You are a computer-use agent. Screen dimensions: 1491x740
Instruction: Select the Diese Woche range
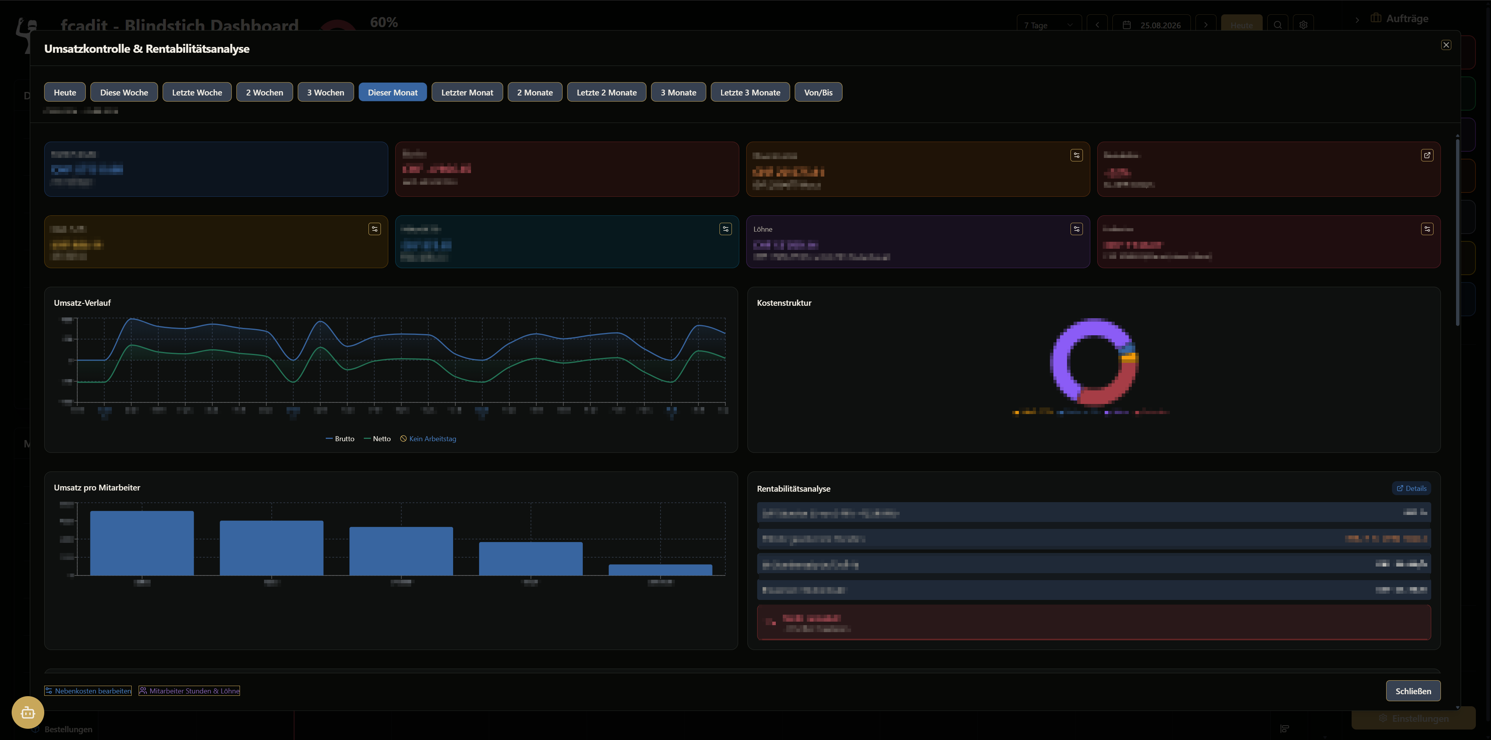[124, 92]
